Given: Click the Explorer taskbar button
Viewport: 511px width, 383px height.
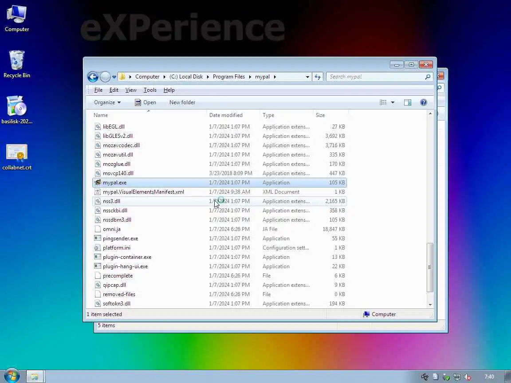Looking at the screenshot, I should (35, 377).
